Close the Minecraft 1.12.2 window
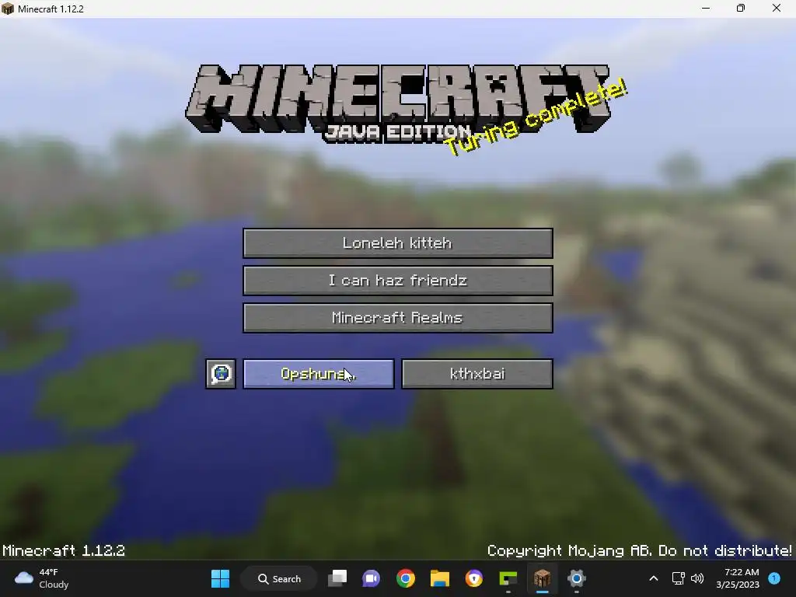The width and height of the screenshot is (796, 597). [x=777, y=9]
